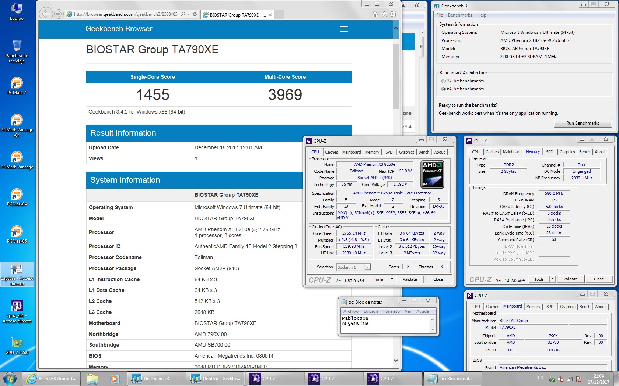The height and width of the screenshot is (386, 619).
Task: Open the Help menu in Geekbench 3
Action: point(482,15)
